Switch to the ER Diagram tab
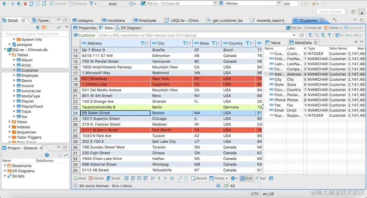 coord(128,28)
